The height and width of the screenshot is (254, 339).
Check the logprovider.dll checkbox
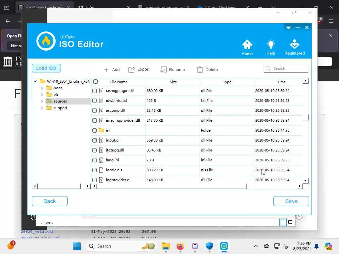tap(94, 180)
